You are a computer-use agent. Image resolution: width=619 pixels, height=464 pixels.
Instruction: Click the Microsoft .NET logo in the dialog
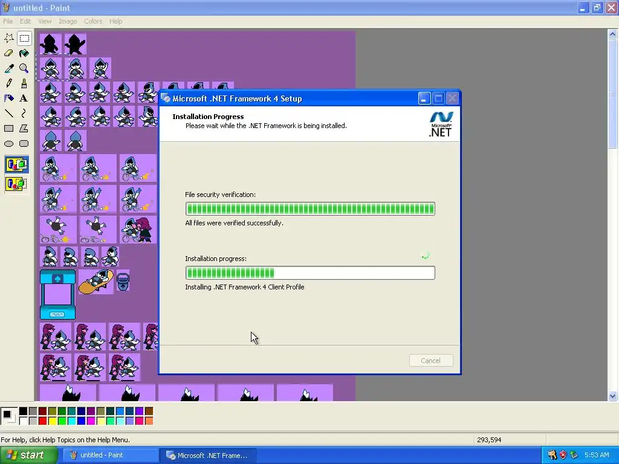tap(441, 124)
